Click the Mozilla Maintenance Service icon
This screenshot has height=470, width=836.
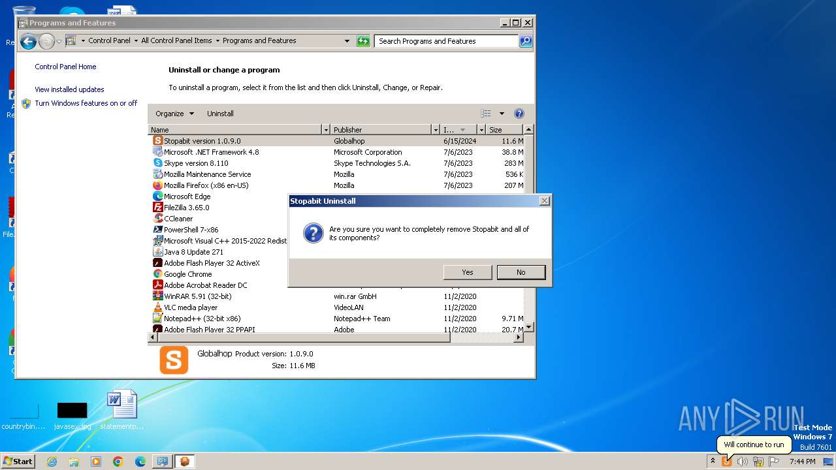(157, 174)
